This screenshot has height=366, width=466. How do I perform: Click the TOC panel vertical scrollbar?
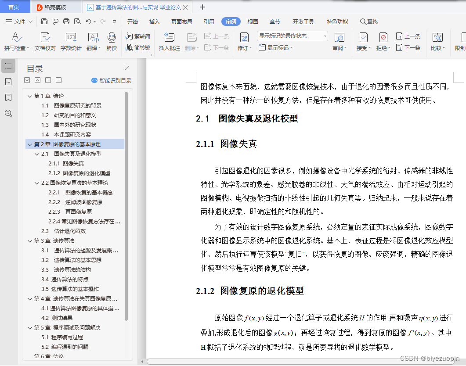[126, 206]
